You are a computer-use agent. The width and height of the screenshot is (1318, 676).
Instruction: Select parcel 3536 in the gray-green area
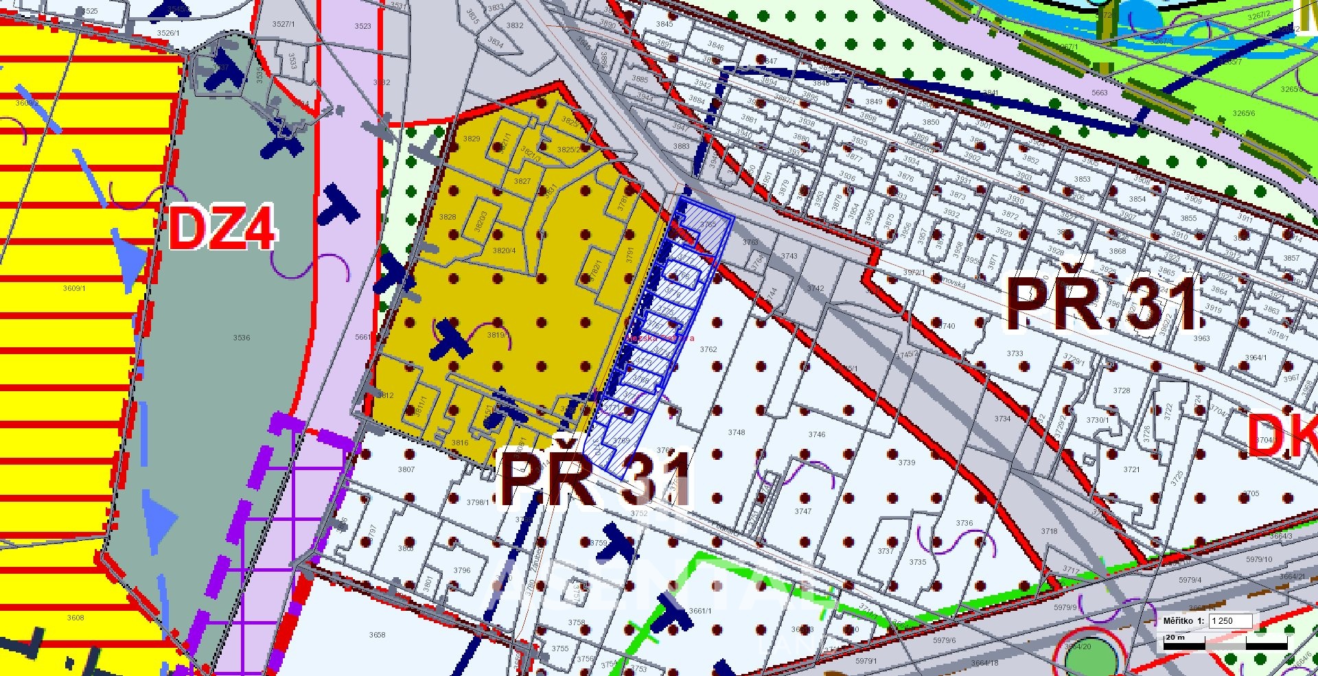point(241,338)
